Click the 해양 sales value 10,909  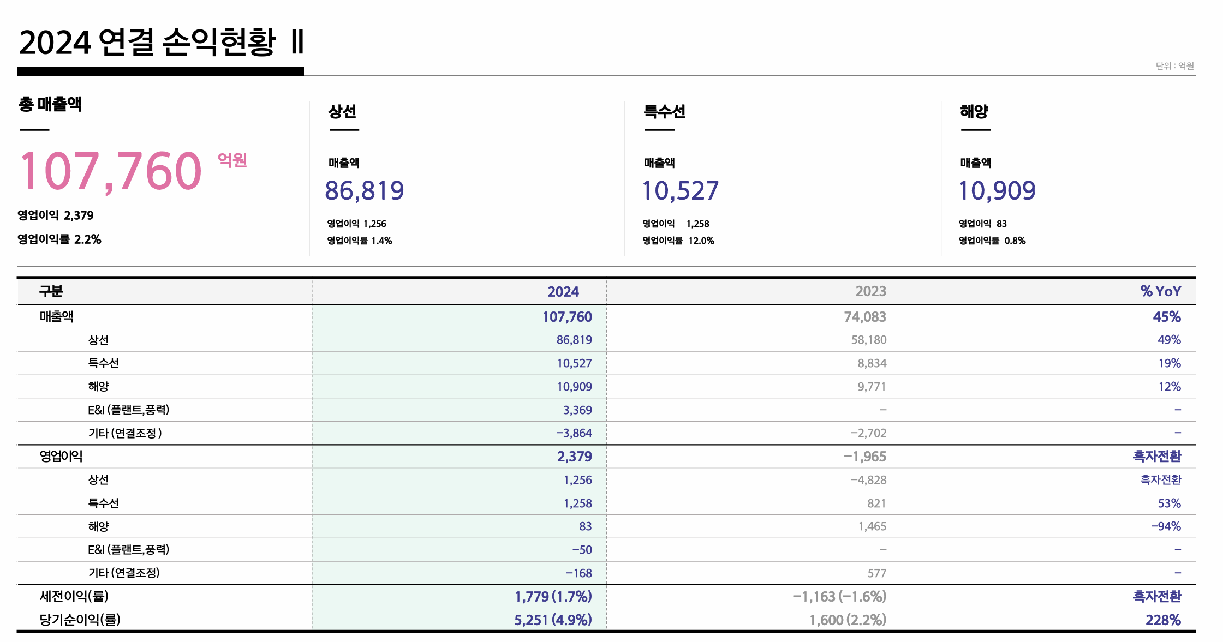tap(997, 191)
